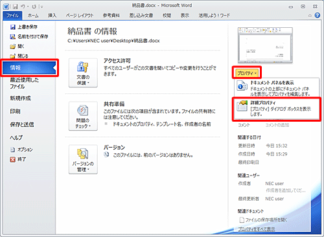Image resolution: width=324 pixels, height=237 pixels.
Task: Click the Save icon in quick access toolbar
Action: pyautogui.click(x=16, y=6)
